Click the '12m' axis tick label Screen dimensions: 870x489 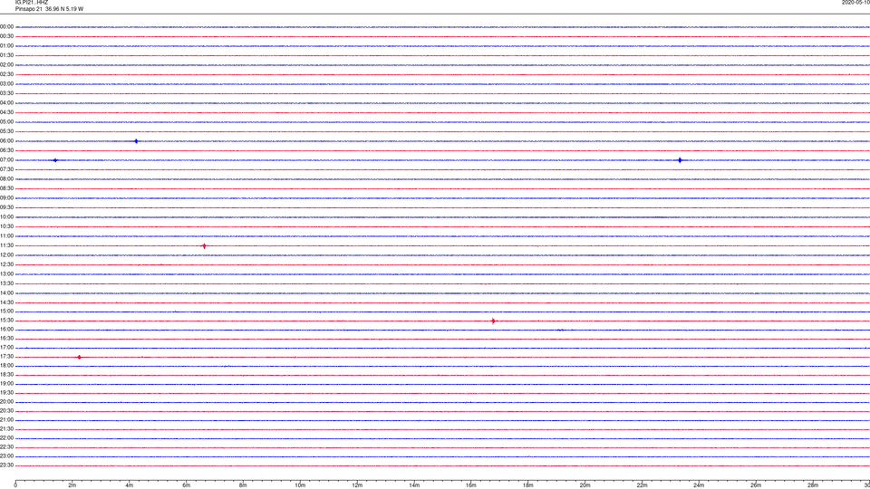[x=357, y=485]
